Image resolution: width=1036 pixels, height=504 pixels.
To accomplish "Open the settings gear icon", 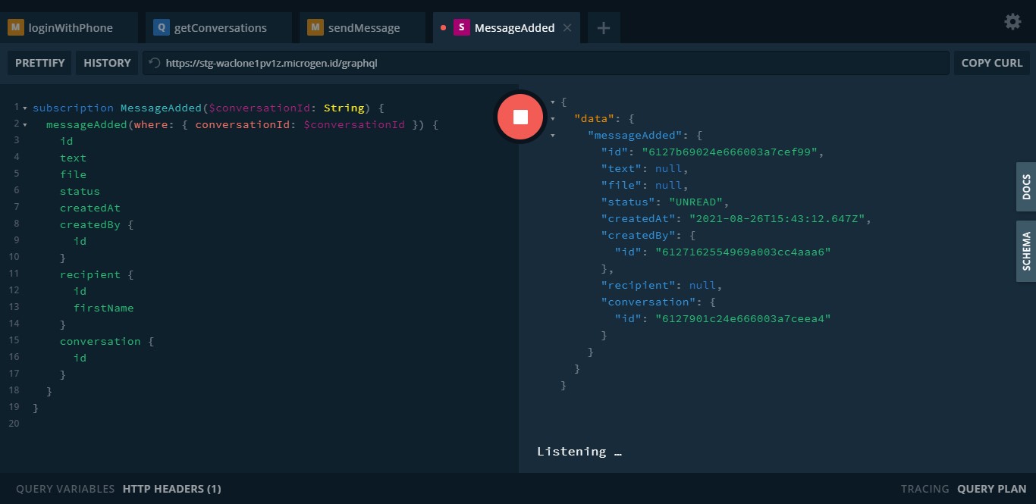I will (x=1012, y=22).
